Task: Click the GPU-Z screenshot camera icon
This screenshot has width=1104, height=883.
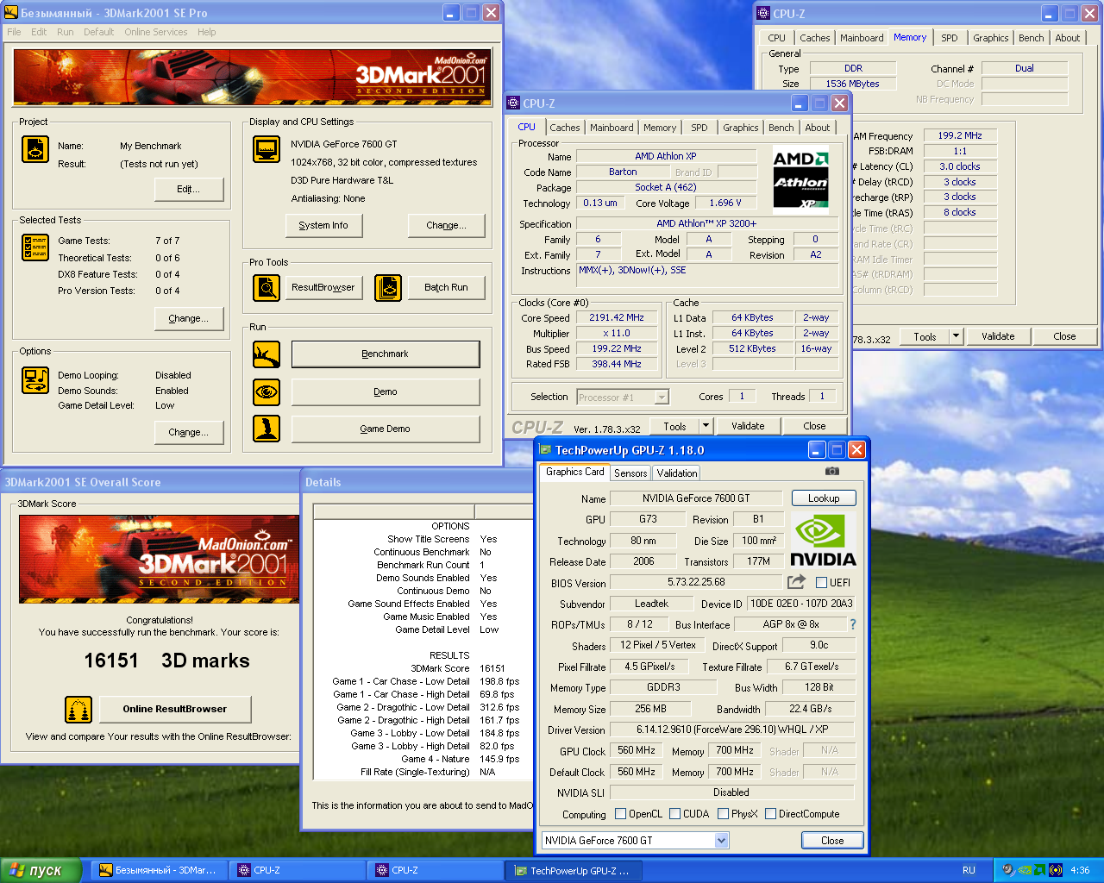Action: click(x=831, y=472)
